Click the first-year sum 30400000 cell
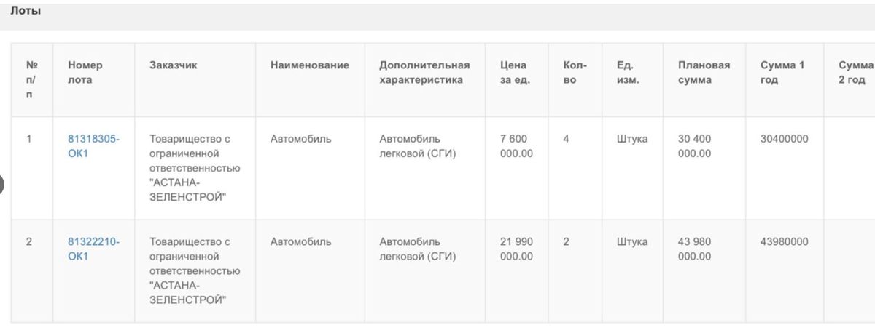 point(784,138)
